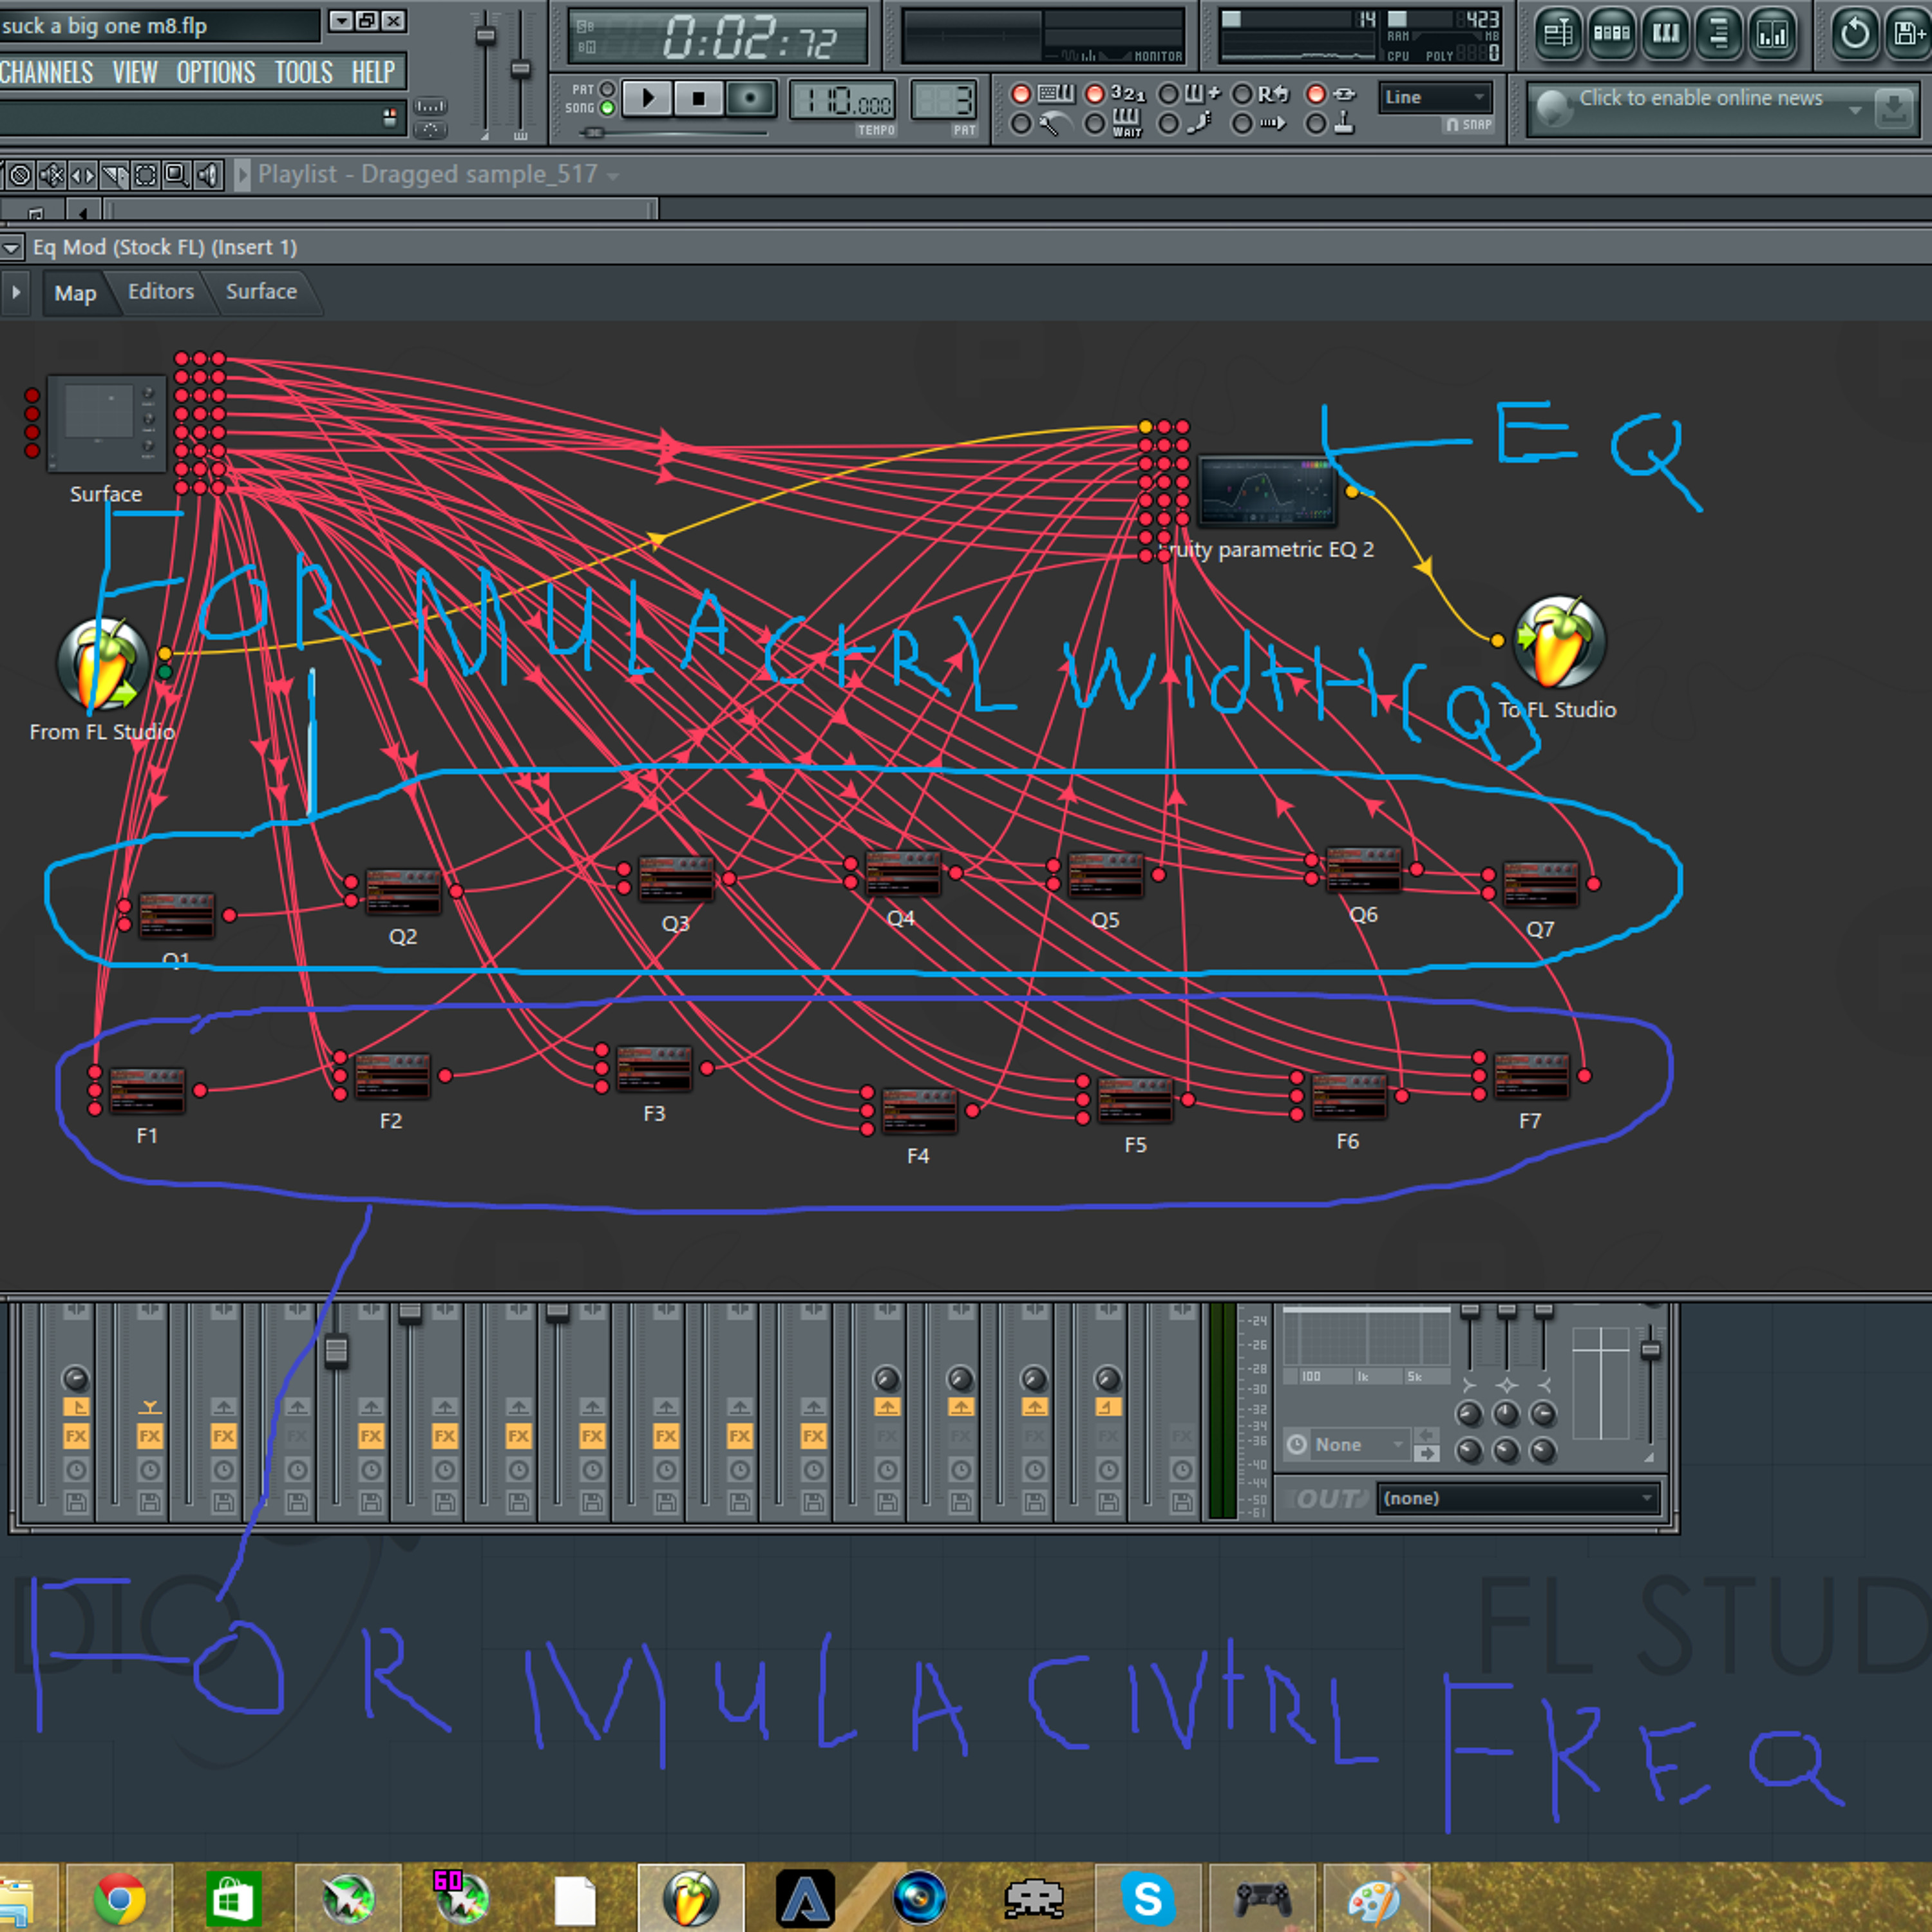Click the song position slider
1932x1932 pixels.
[x=673, y=132]
